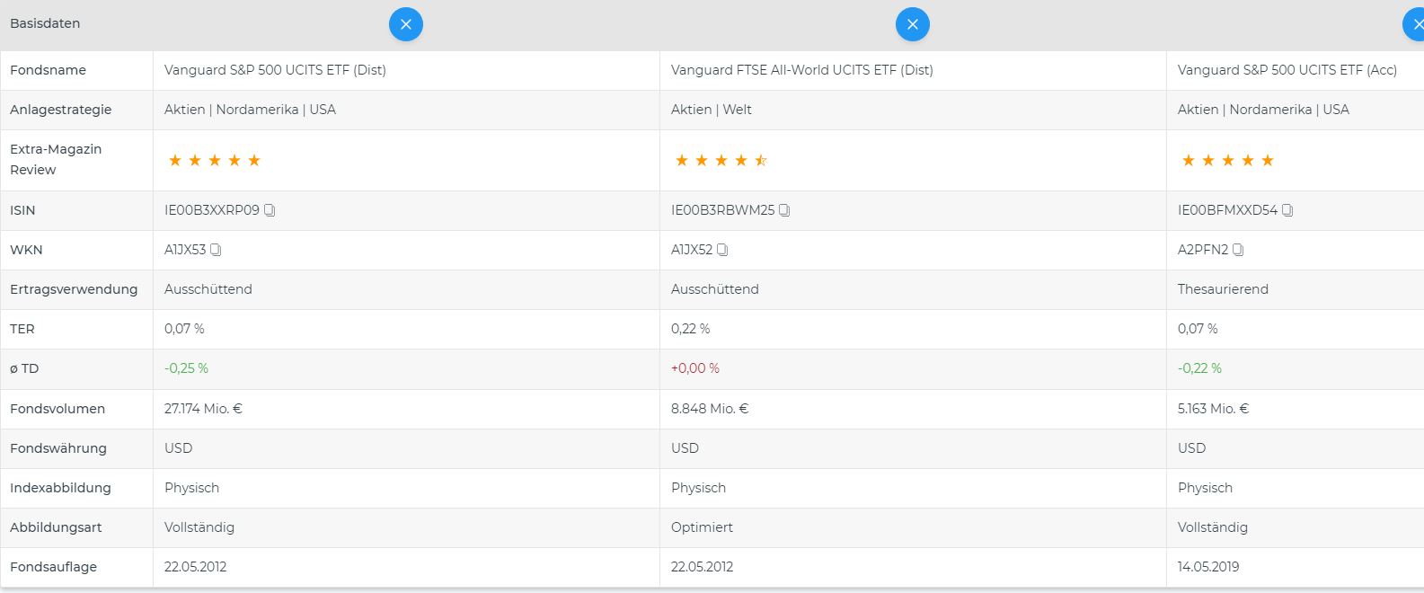Click the ø TD row label

click(x=24, y=368)
